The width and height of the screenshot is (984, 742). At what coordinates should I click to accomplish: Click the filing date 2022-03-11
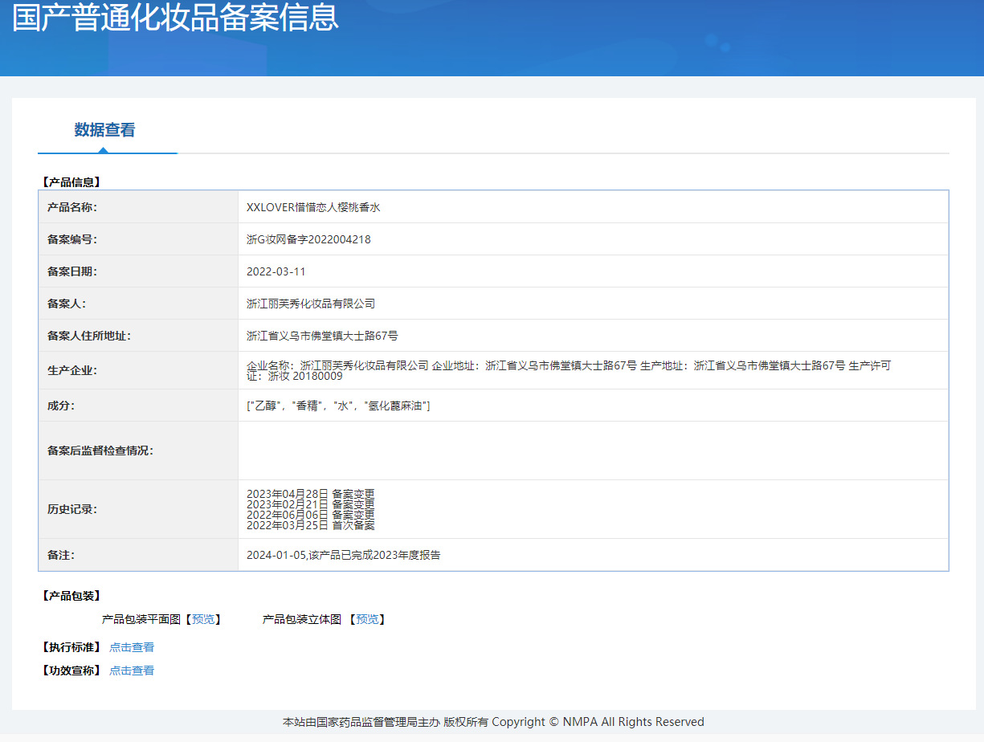[x=276, y=271]
